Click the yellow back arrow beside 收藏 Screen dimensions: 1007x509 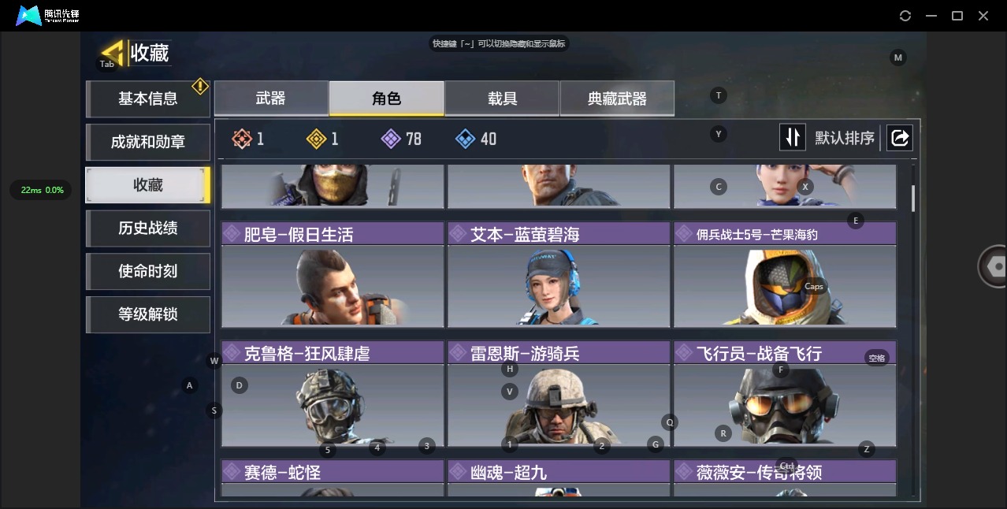tap(113, 53)
